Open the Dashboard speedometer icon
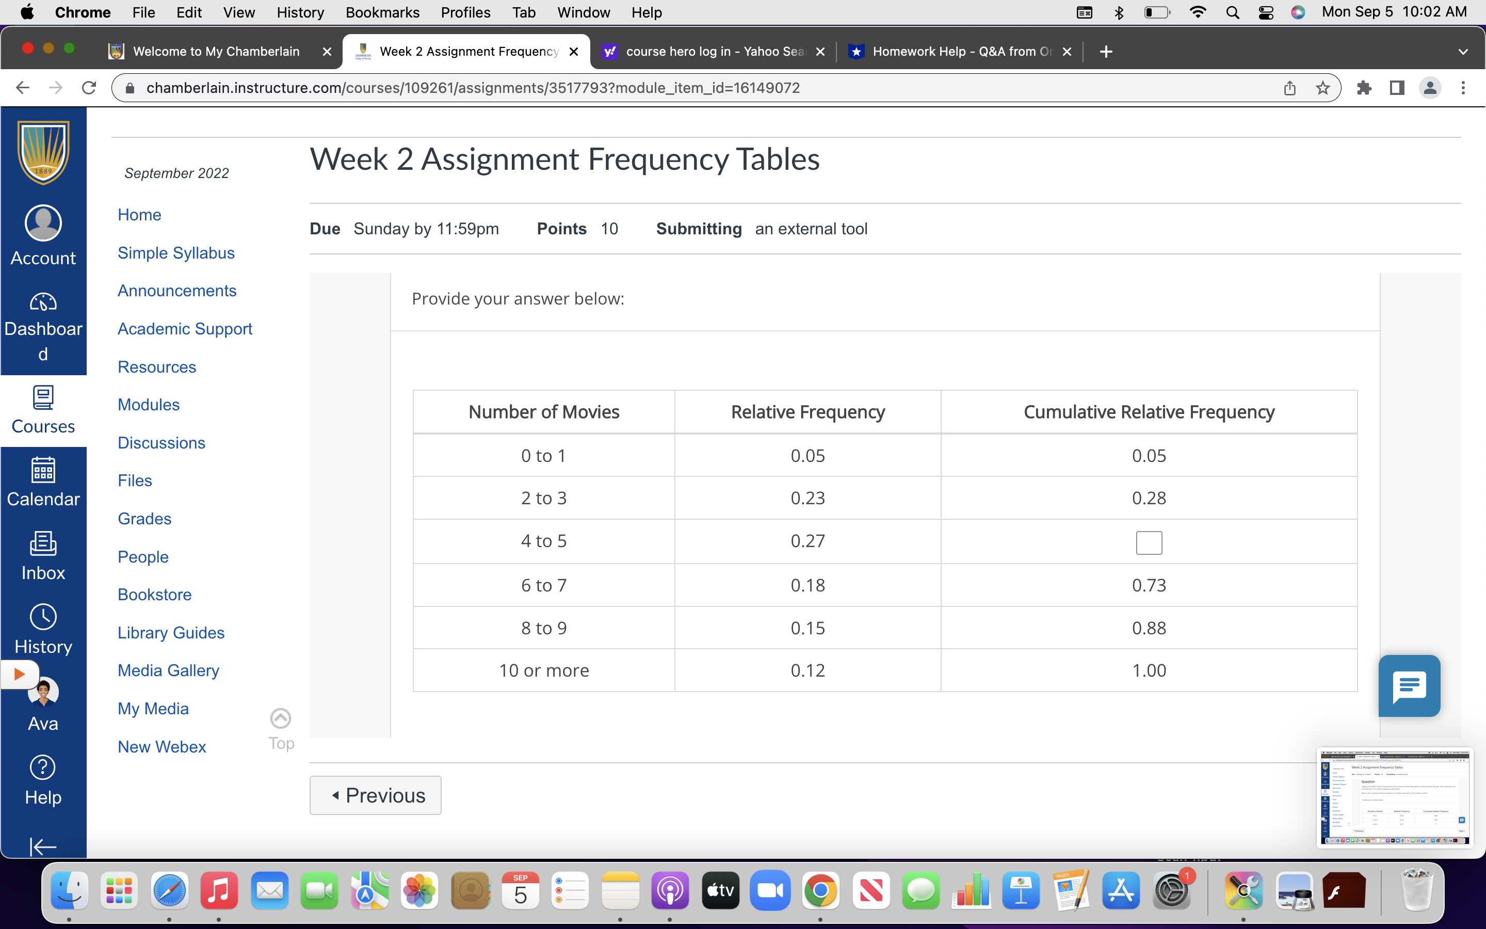Image resolution: width=1486 pixels, height=929 pixels. click(43, 302)
